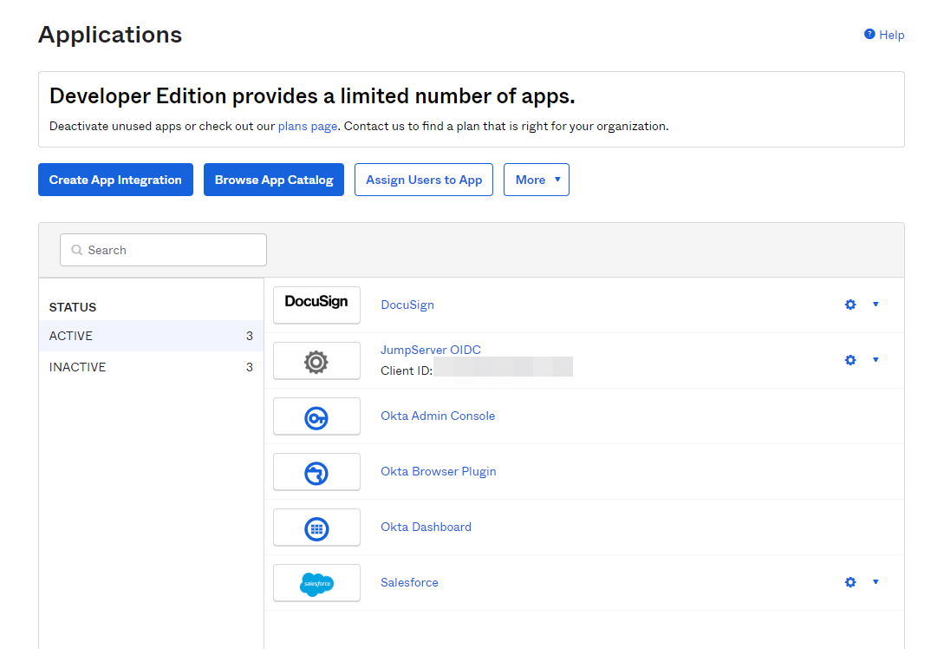Expand the JumpServer OIDC dropdown arrow
This screenshot has height=649, width=931.
click(x=876, y=360)
